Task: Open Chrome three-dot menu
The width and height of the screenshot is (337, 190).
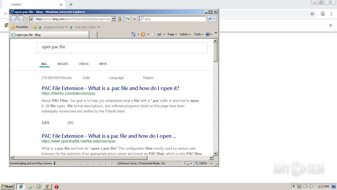Action: tap(331, 14)
